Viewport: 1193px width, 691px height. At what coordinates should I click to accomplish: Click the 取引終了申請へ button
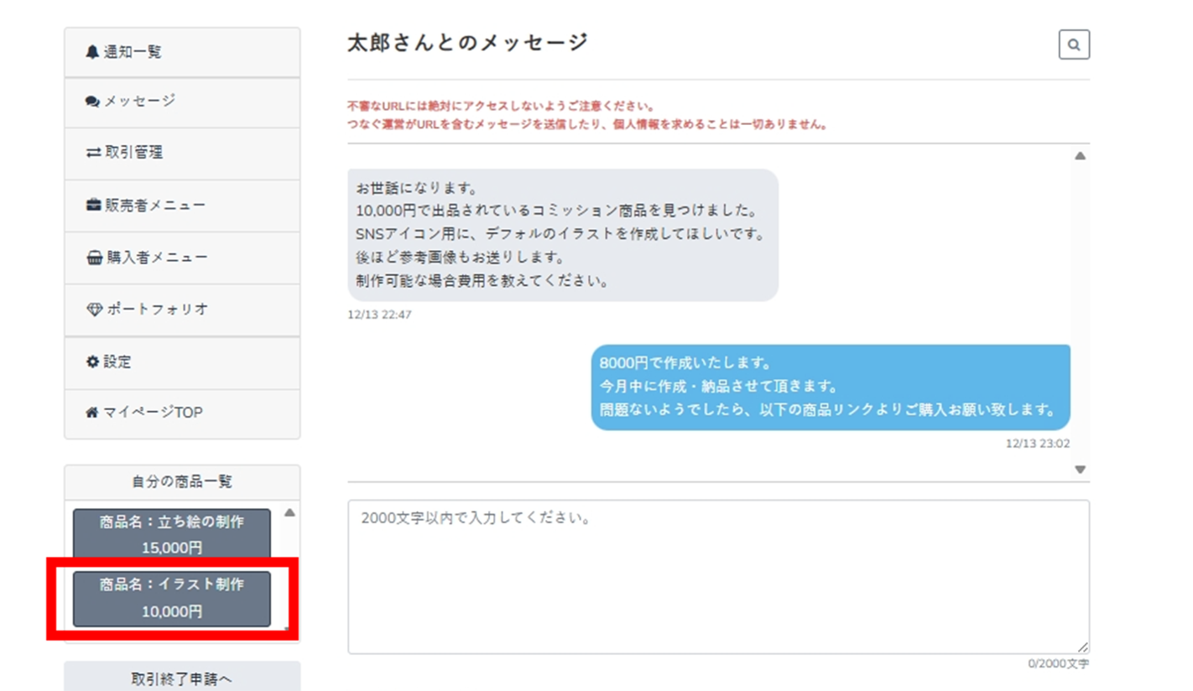[182, 678]
